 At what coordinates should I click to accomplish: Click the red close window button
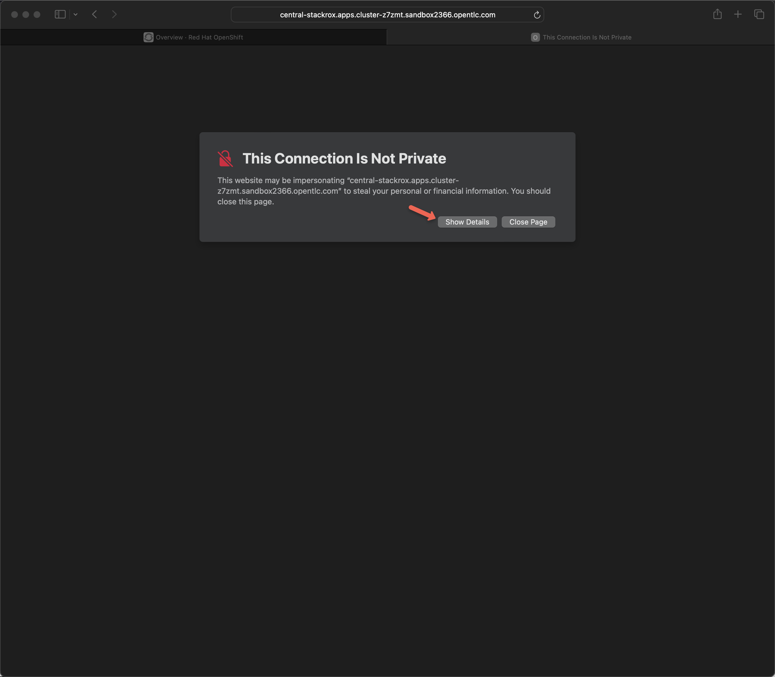click(x=14, y=14)
